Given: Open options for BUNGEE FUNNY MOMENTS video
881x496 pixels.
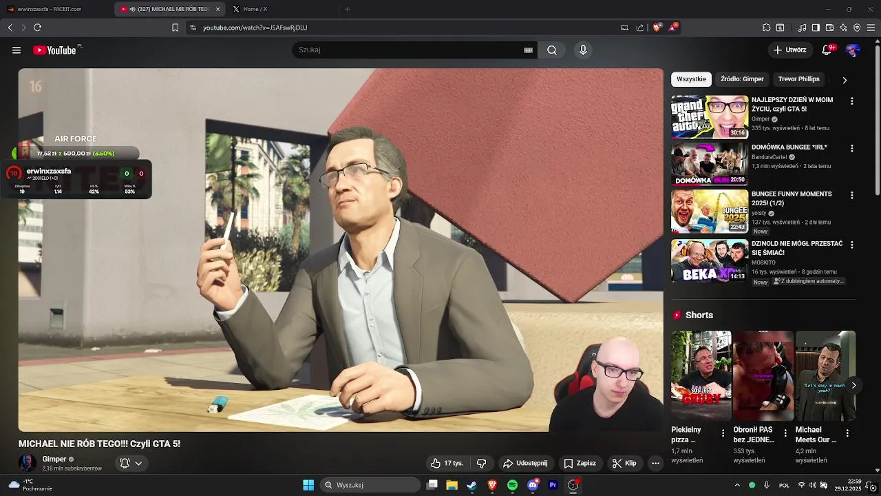Looking at the screenshot, I should (x=852, y=195).
